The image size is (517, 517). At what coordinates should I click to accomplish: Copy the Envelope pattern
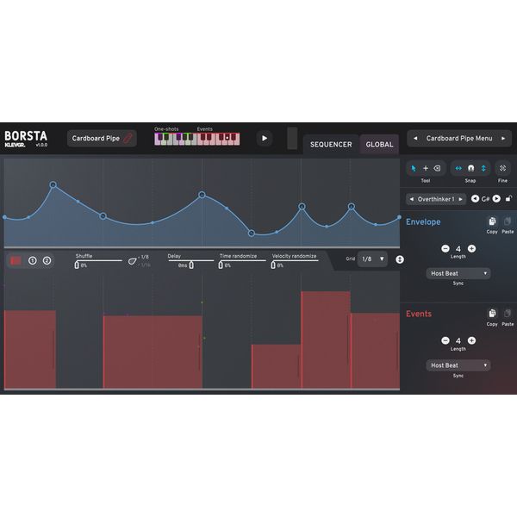[x=491, y=221]
